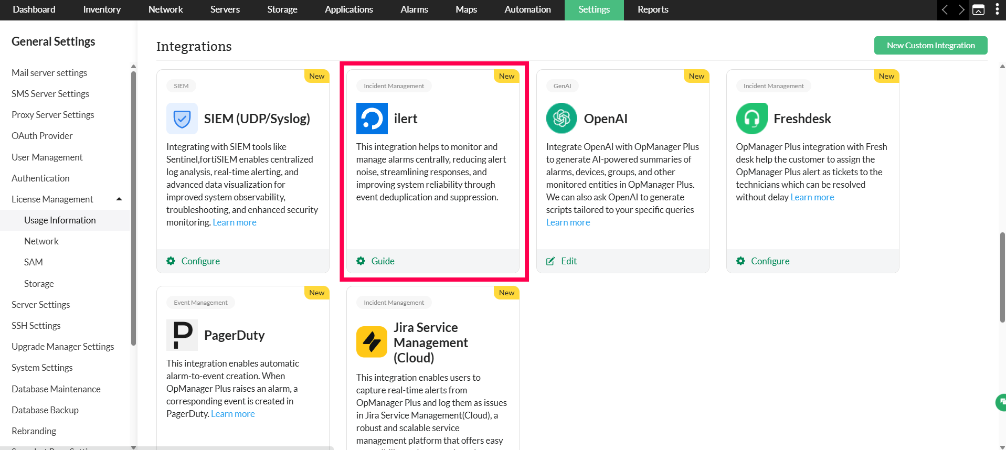The image size is (1006, 450).
Task: Click the PagerDuty card title
Action: [x=234, y=335]
